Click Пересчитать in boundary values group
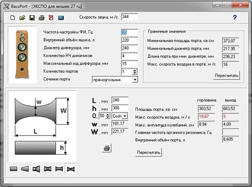252x187 pixels. 226,76
